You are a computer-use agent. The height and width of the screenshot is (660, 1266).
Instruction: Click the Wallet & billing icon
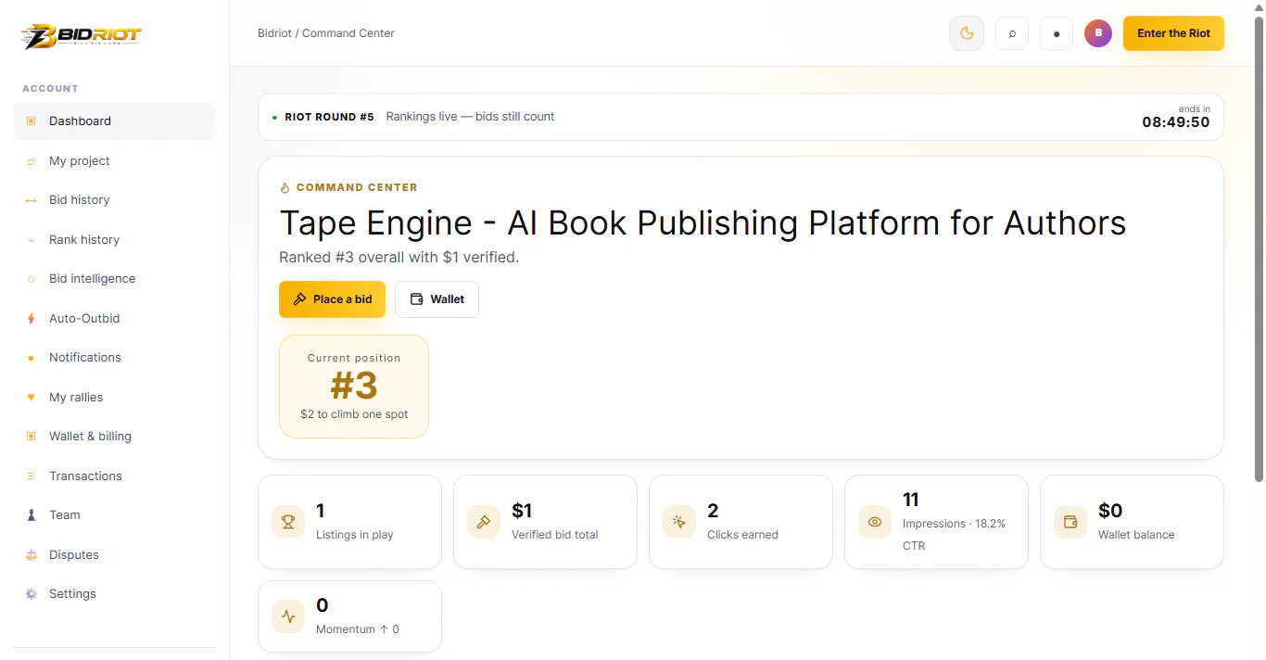(x=31, y=437)
